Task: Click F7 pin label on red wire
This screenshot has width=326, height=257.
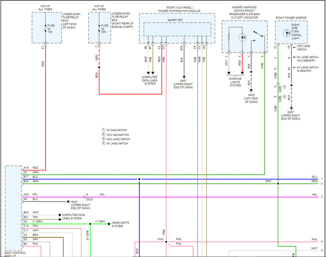Action: (43, 48)
